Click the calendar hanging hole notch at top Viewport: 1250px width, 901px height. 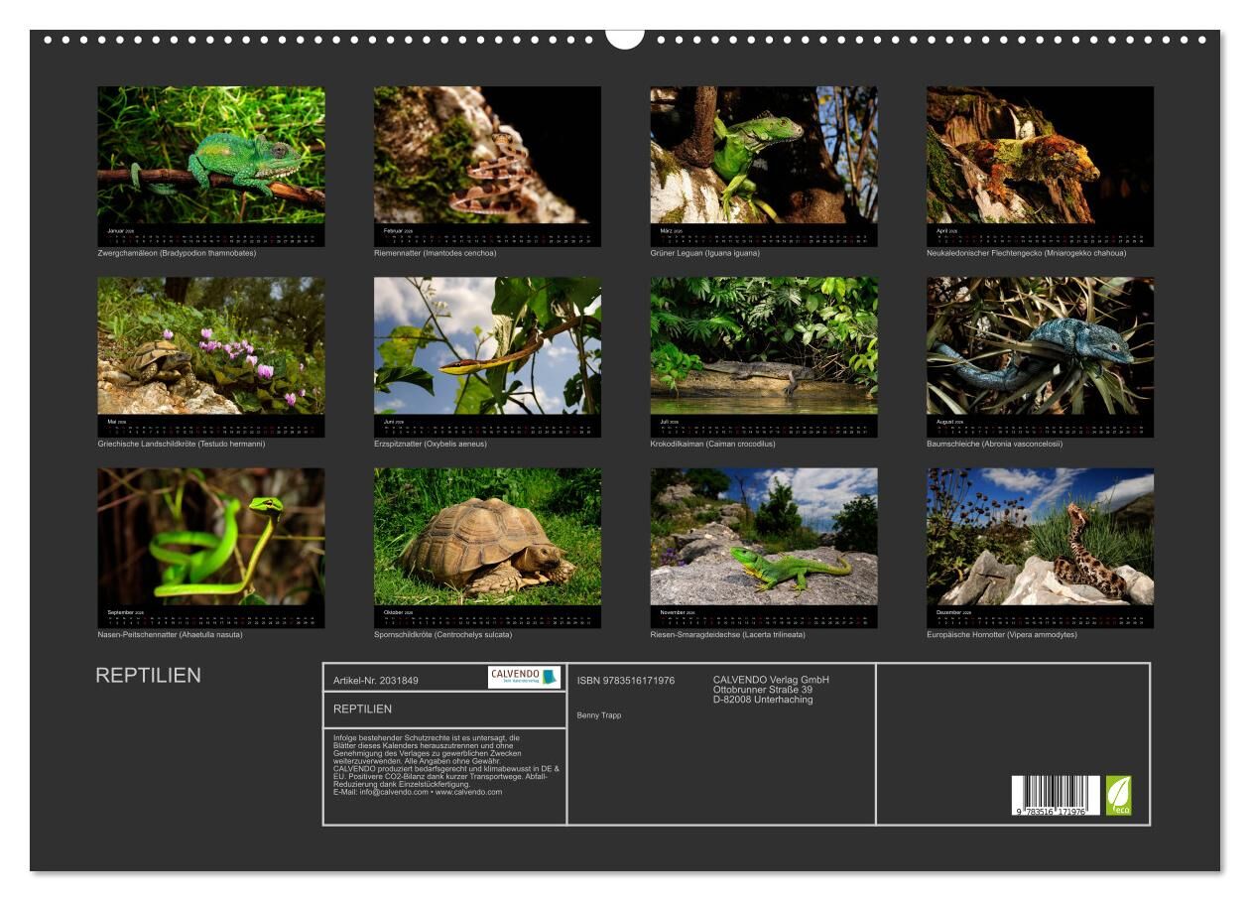point(625,38)
